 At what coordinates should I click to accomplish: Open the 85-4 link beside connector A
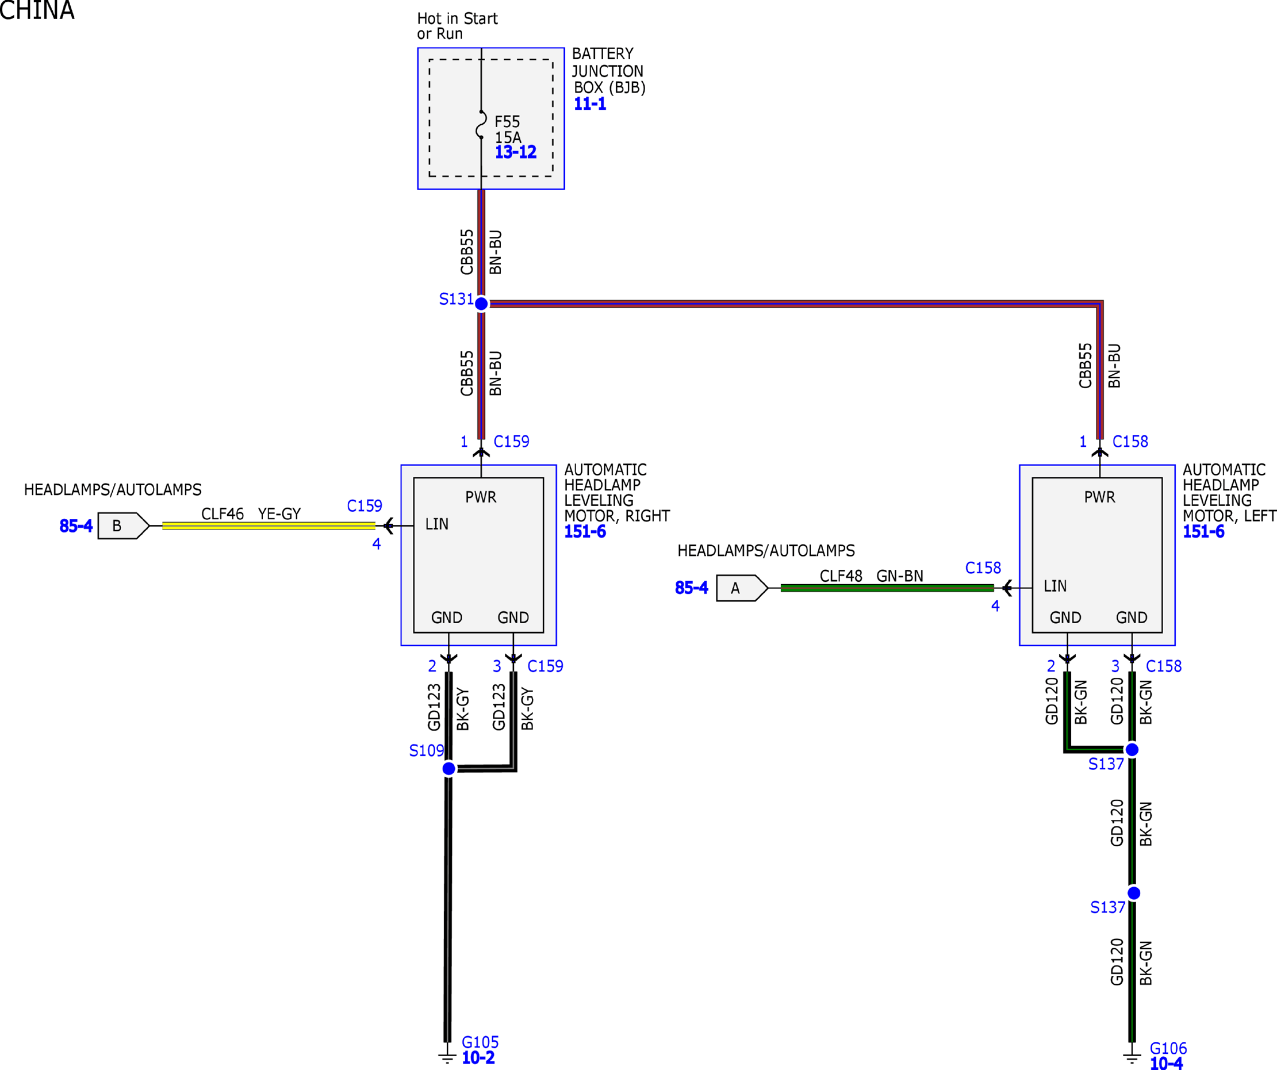691,588
